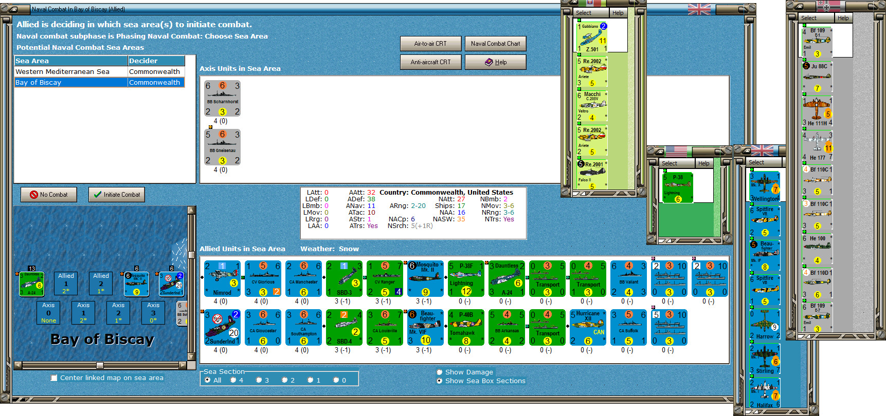Select the CA Gloucester cruiser unit
The width and height of the screenshot is (886, 416).
(x=263, y=328)
